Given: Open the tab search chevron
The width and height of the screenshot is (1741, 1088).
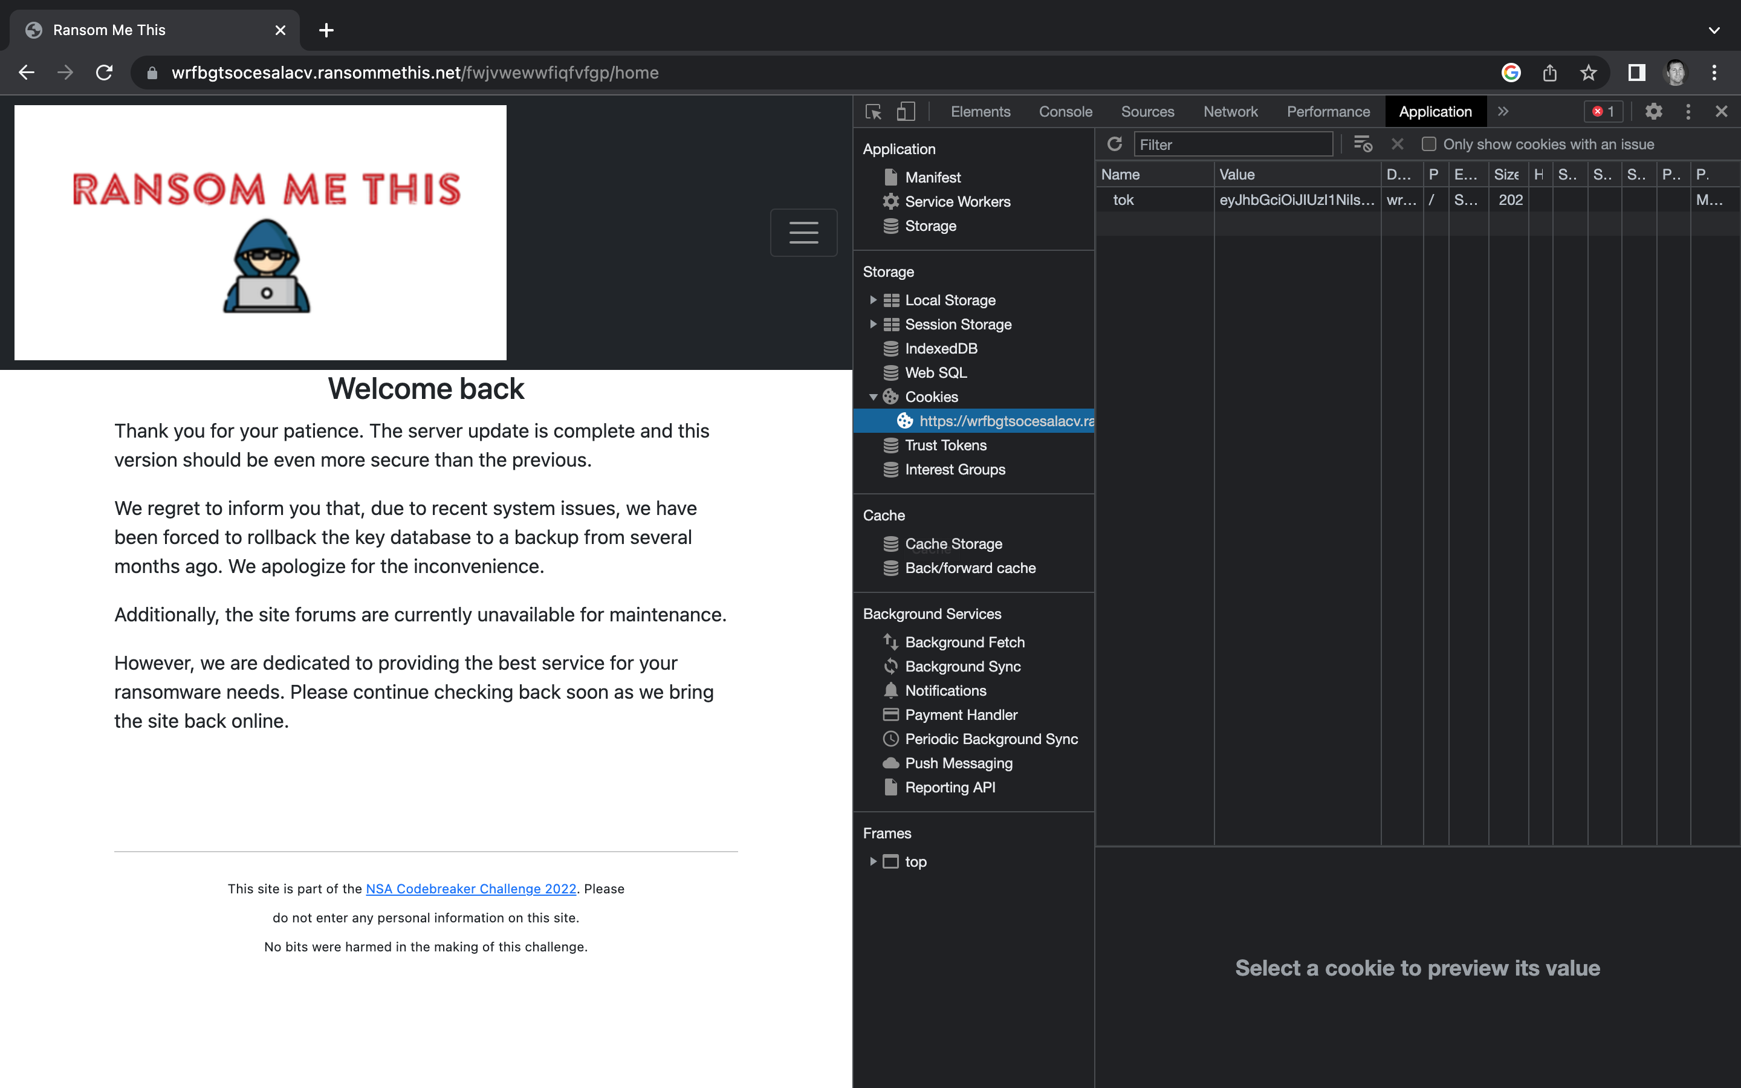Looking at the screenshot, I should [x=1714, y=30].
